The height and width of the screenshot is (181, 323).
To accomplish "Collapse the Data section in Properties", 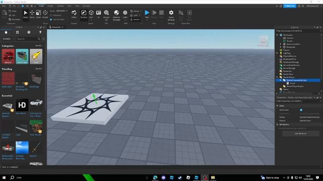I will 277,106.
